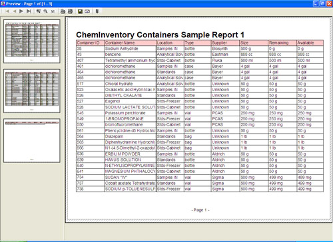Click the 1-BROMOPROPANE cell
Viewport: 333px width, 242px height.
tap(130, 119)
